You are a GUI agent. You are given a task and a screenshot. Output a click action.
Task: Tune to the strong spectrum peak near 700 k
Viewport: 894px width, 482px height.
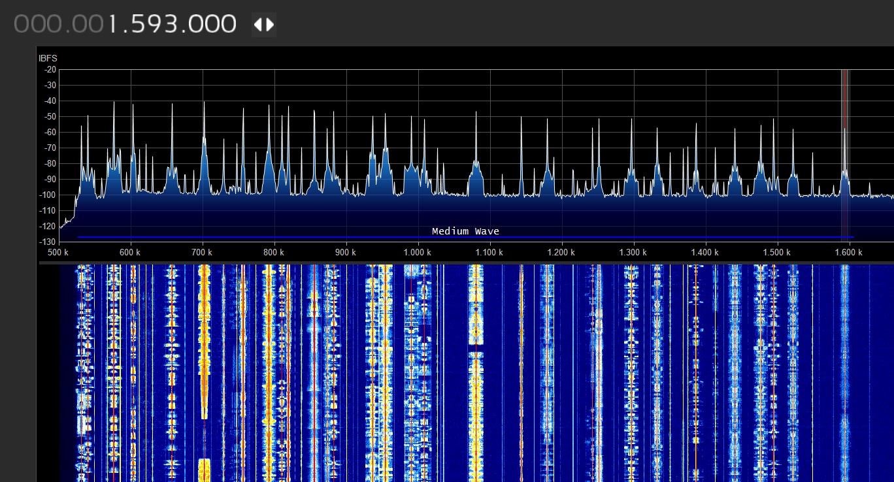point(203,104)
